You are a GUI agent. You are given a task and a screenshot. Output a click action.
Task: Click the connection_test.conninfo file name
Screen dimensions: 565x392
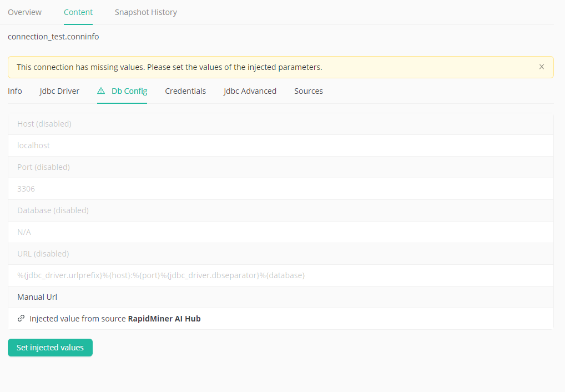click(x=53, y=37)
